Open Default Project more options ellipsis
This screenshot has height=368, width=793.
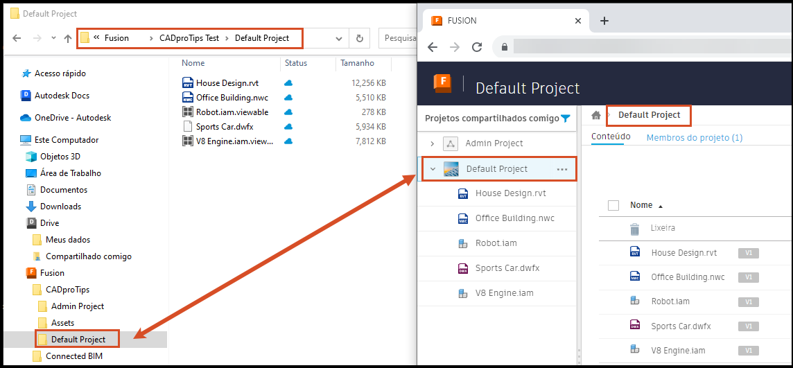[562, 169]
